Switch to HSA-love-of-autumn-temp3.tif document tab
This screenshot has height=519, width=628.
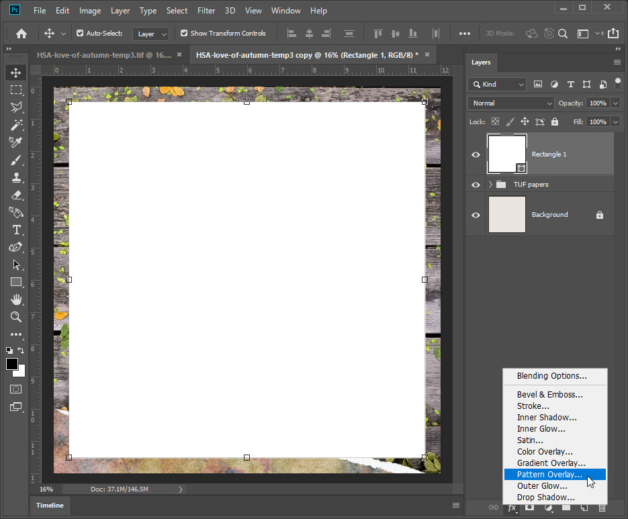[x=104, y=55]
